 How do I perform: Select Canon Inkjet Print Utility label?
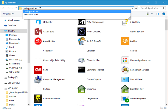(54, 60)
